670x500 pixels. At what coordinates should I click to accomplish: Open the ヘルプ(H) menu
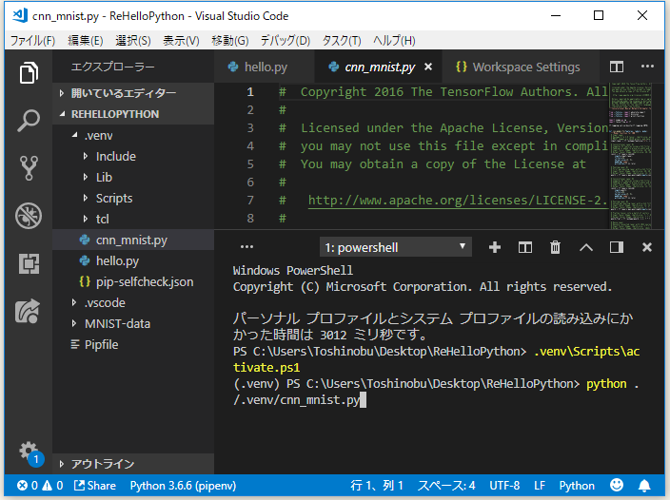pyautogui.click(x=394, y=41)
